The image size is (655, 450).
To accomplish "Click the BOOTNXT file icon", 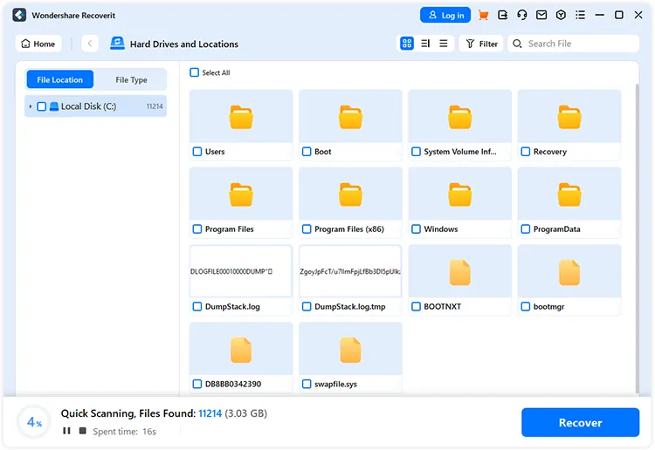I will 460,272.
